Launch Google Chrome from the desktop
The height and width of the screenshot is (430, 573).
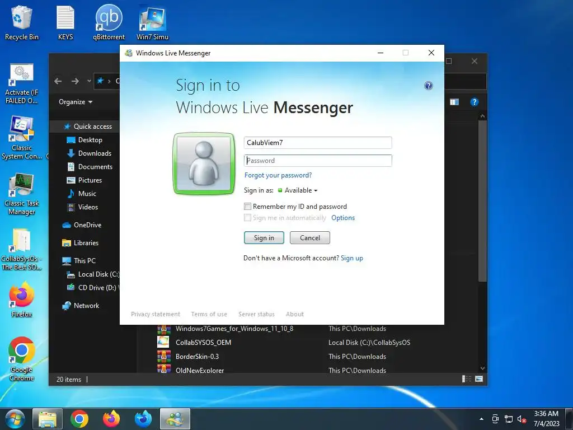click(22, 359)
